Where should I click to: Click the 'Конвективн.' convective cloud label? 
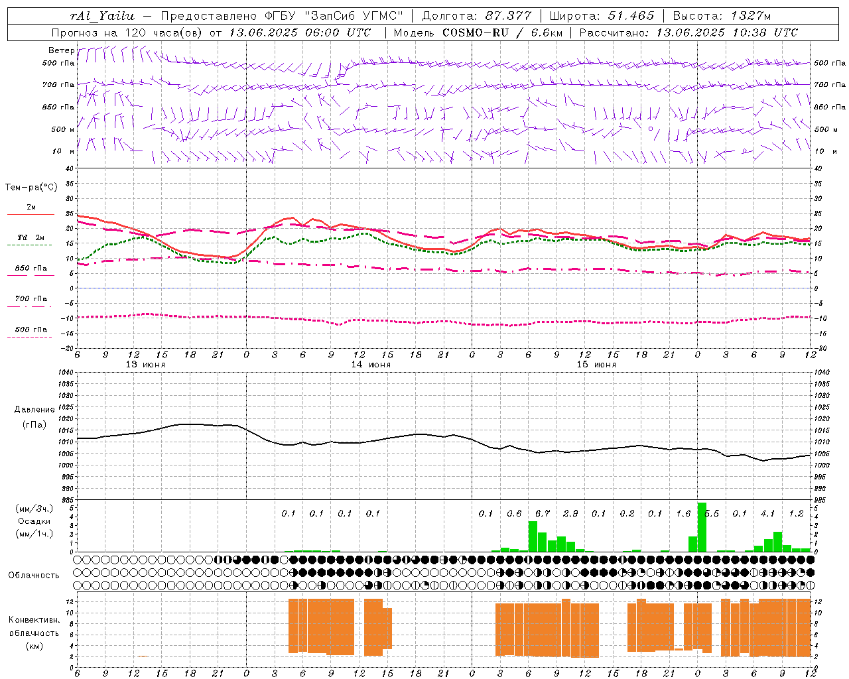click(34, 620)
